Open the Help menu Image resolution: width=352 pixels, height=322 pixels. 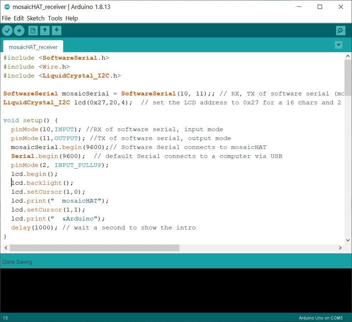[71, 18]
